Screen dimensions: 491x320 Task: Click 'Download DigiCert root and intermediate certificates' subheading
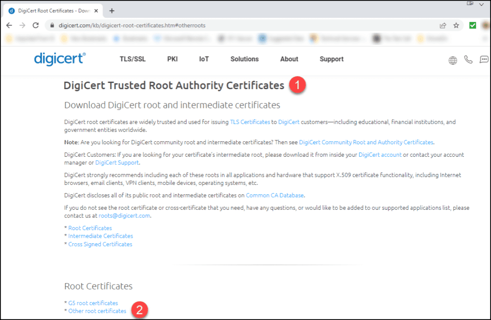pyautogui.click(x=172, y=105)
